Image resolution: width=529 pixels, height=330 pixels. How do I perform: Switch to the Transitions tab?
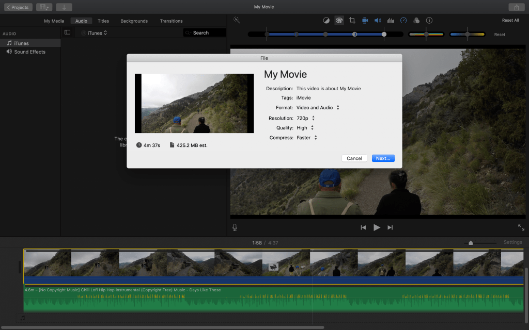tap(171, 21)
